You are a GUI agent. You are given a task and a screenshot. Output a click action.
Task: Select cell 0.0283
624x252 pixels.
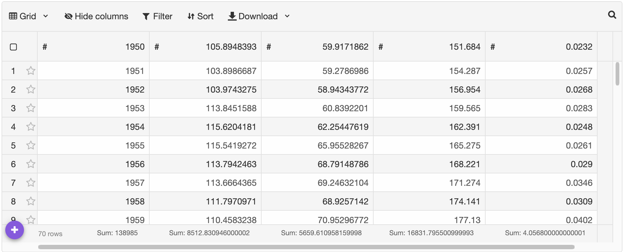541,108
